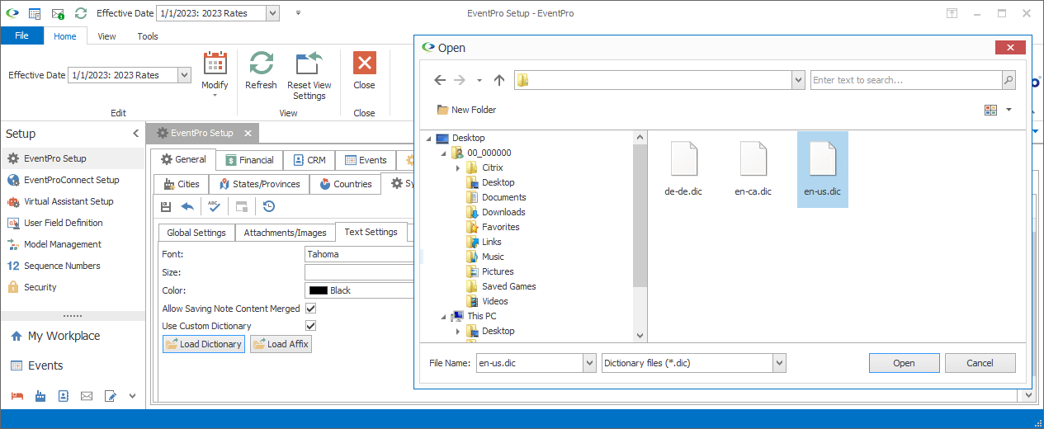Image resolution: width=1044 pixels, height=429 pixels.
Task: Switch to the View ribbon tab
Action: 106,36
